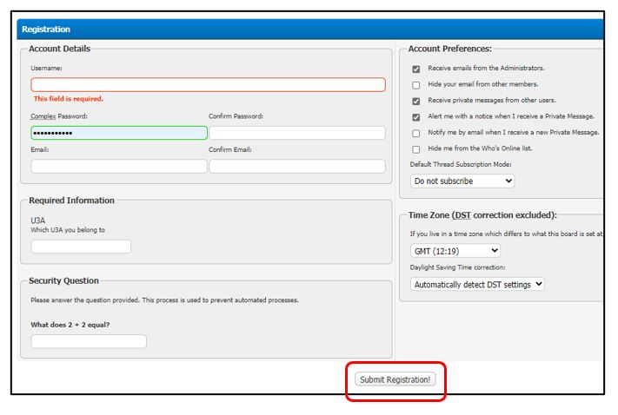The width and height of the screenshot is (618, 415).
Task: Check Hide me from Who's Online list
Action: click(x=416, y=149)
